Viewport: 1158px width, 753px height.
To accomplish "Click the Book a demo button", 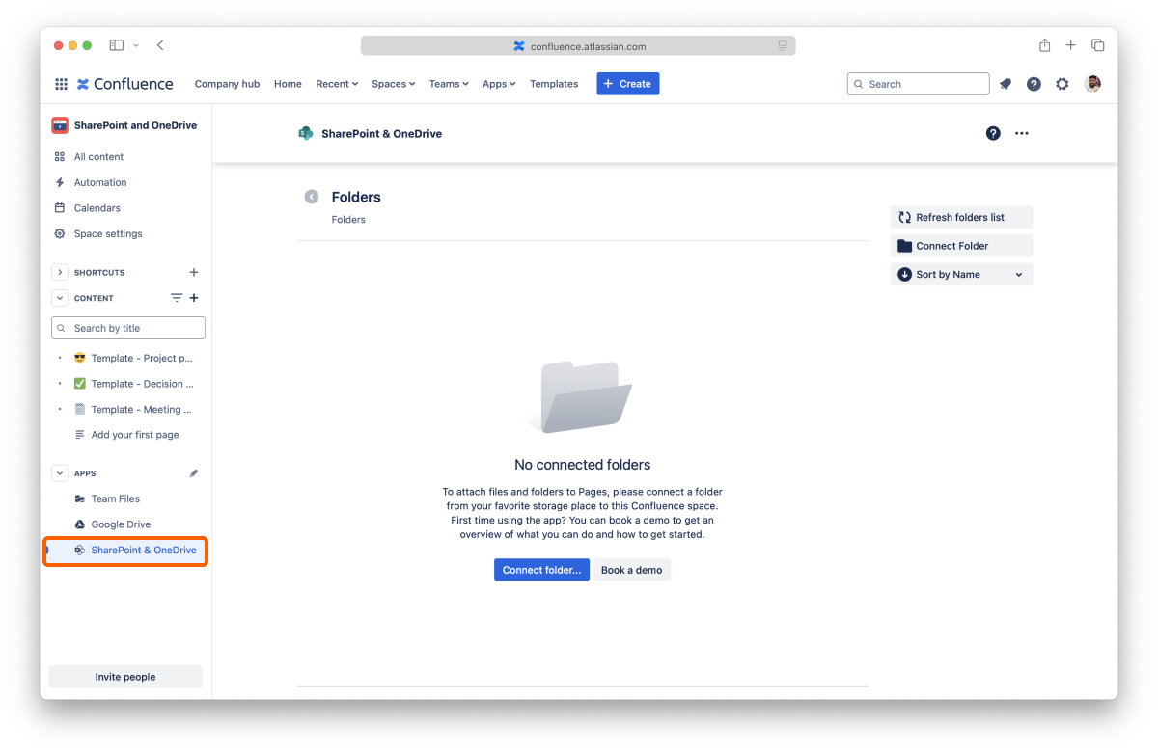I will tap(631, 570).
